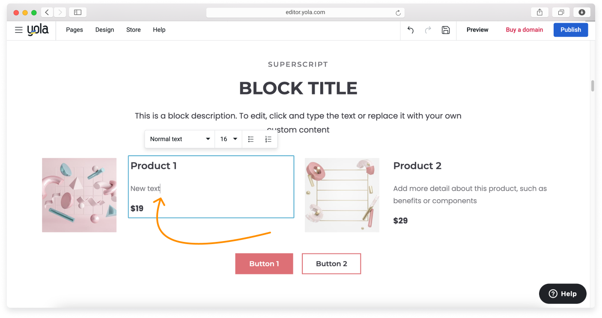The width and height of the screenshot is (602, 318).
Task: Open the font size 16 dropdown
Action: [x=228, y=139]
